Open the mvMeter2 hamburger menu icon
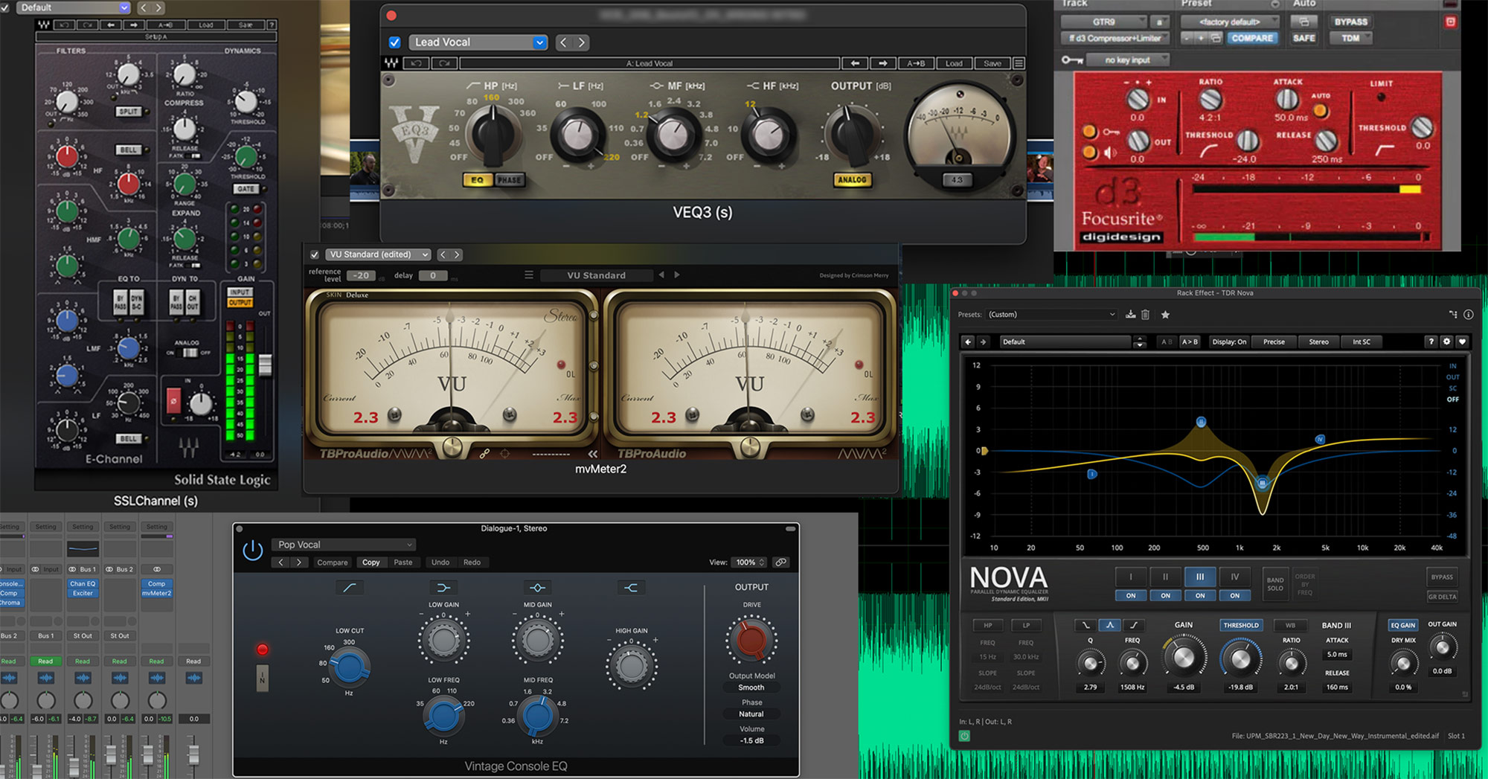The height and width of the screenshot is (779, 1488). click(529, 275)
